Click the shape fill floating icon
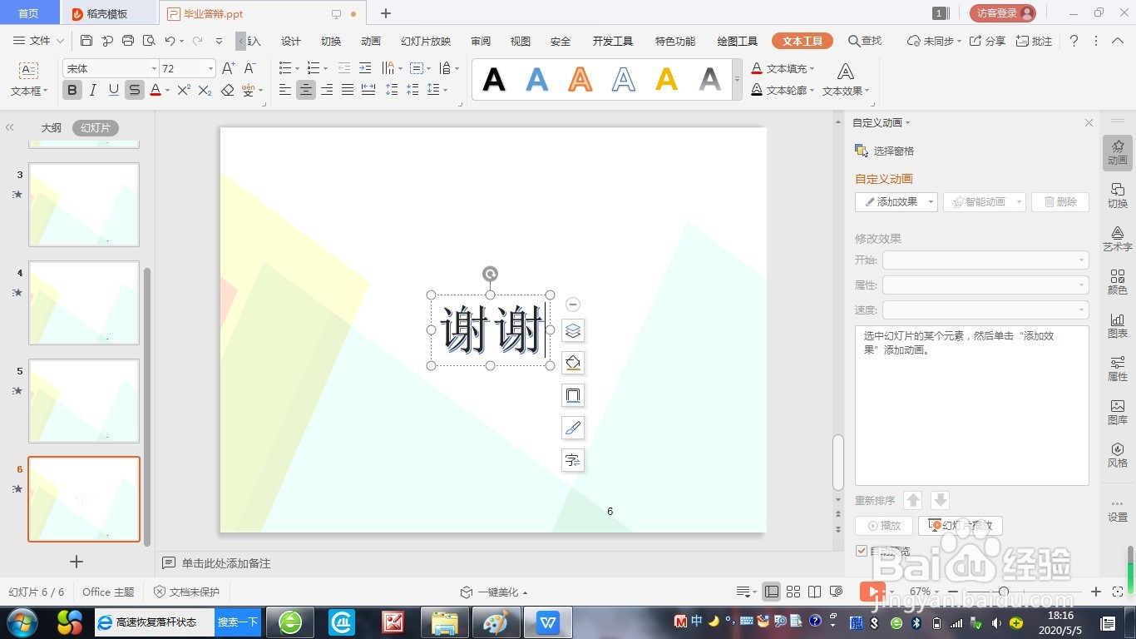This screenshot has height=639, width=1136. point(573,363)
